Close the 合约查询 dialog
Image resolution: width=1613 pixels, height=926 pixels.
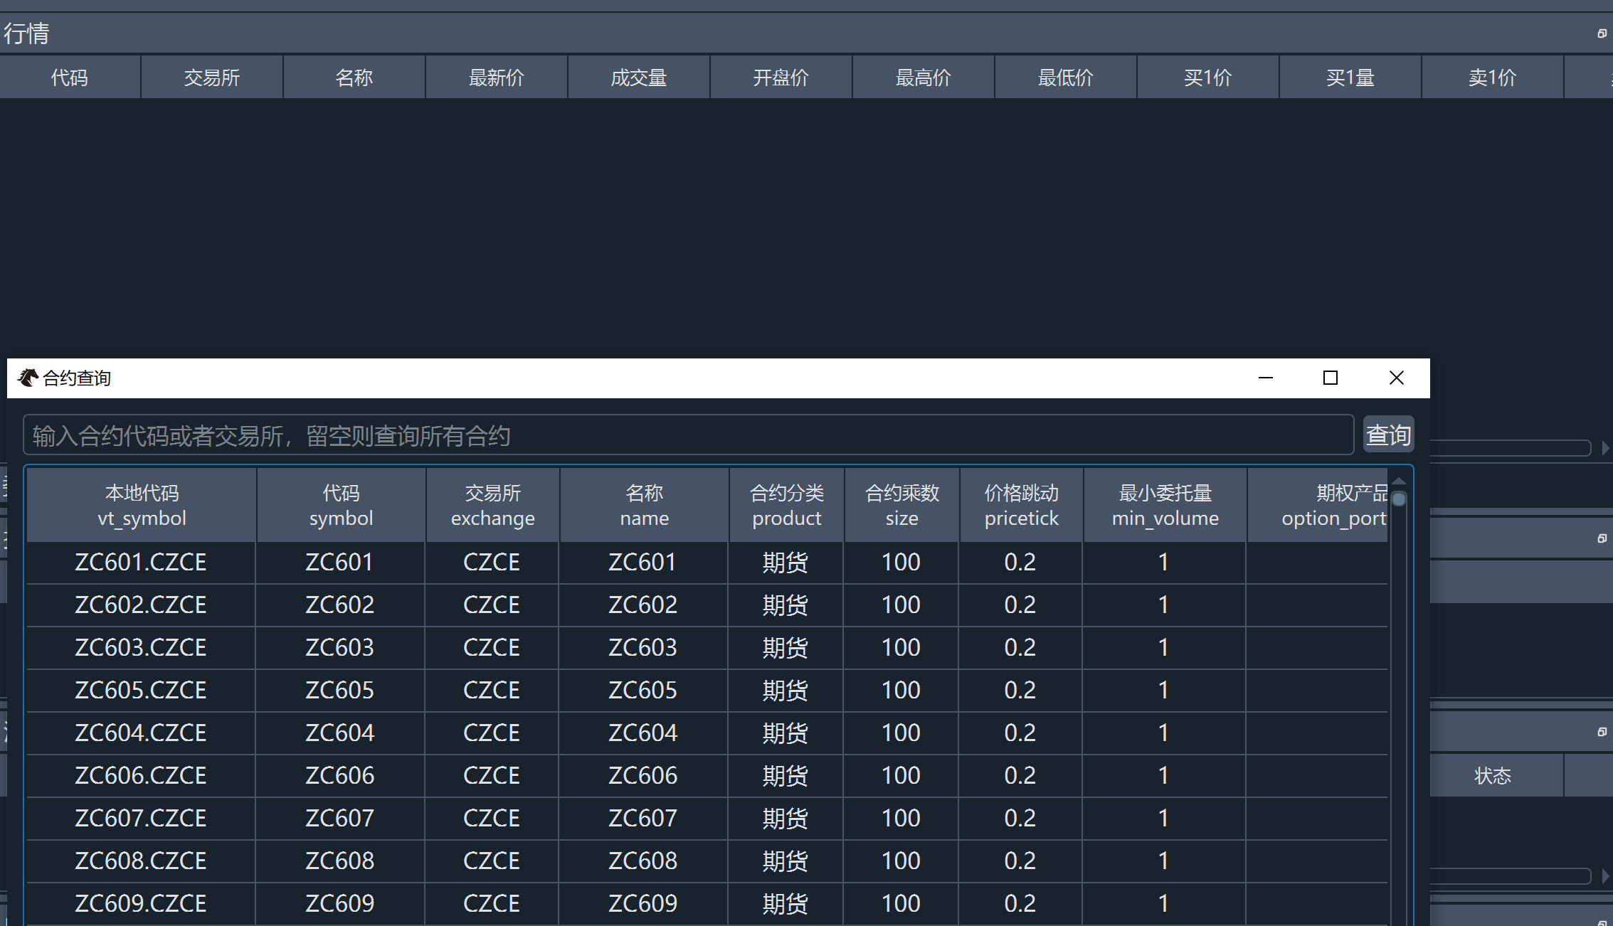tap(1396, 378)
